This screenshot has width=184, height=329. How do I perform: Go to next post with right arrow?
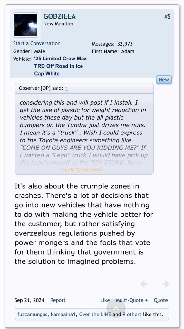coord(166,284)
